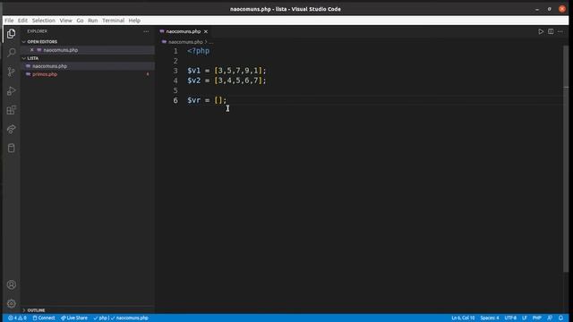573x322 pixels.
Task: Split the editor right
Action: [x=551, y=31]
